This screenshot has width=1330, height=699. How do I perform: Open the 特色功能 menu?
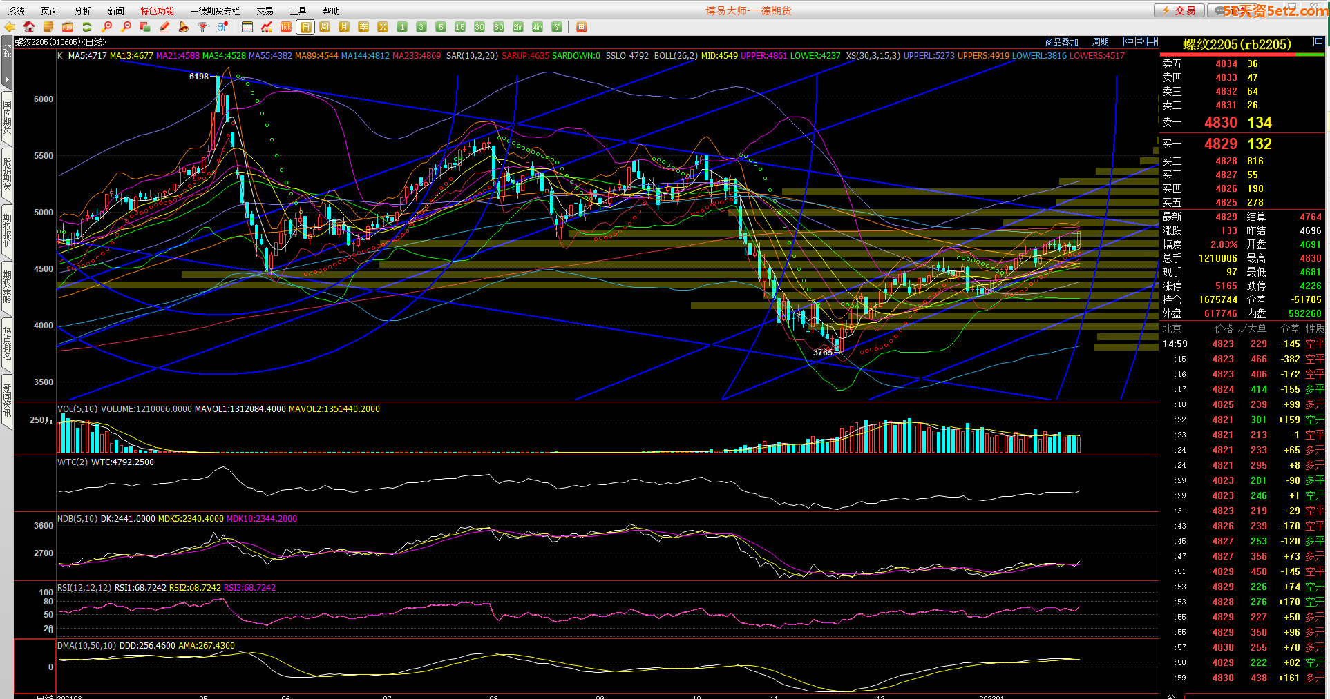pyautogui.click(x=157, y=11)
